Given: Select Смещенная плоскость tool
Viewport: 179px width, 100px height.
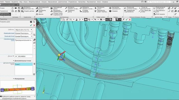Looking at the screenshot, I should [x=129, y=11].
